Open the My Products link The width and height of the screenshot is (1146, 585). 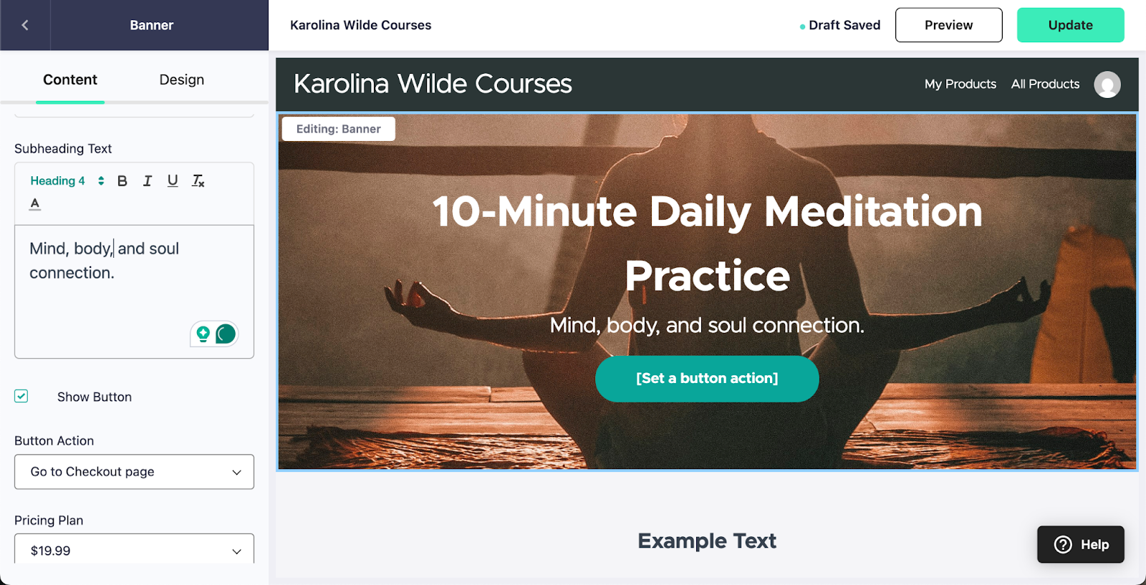[960, 84]
